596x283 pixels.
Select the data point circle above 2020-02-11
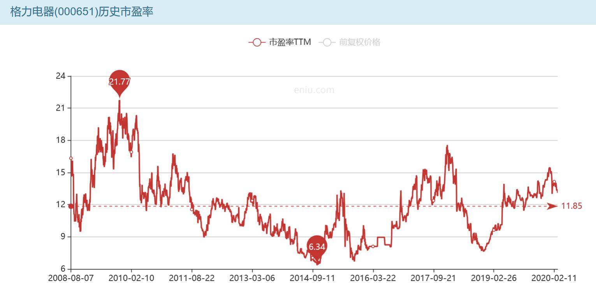(554, 182)
